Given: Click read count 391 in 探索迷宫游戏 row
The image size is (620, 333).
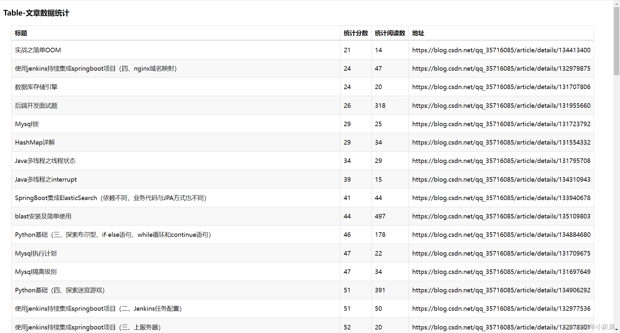Looking at the screenshot, I should tap(380, 290).
